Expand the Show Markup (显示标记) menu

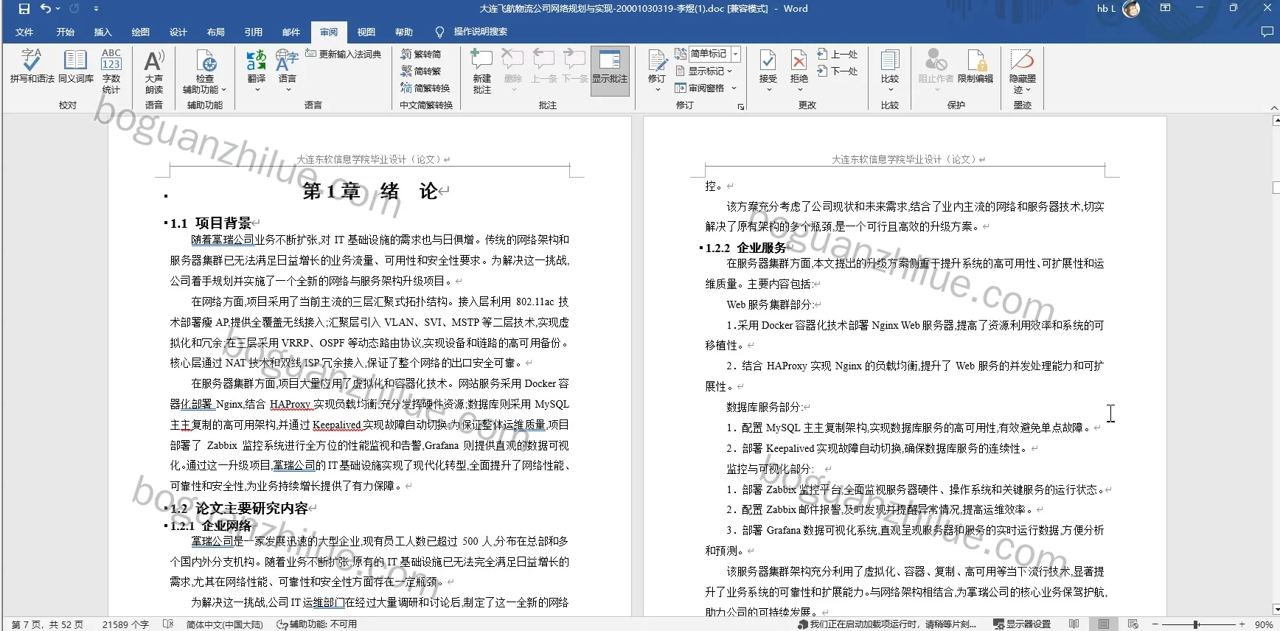(704, 71)
